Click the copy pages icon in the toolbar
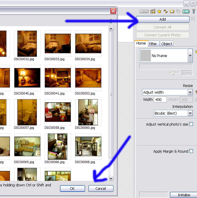Viewport: 197px width, 198px height. click(178, 12)
